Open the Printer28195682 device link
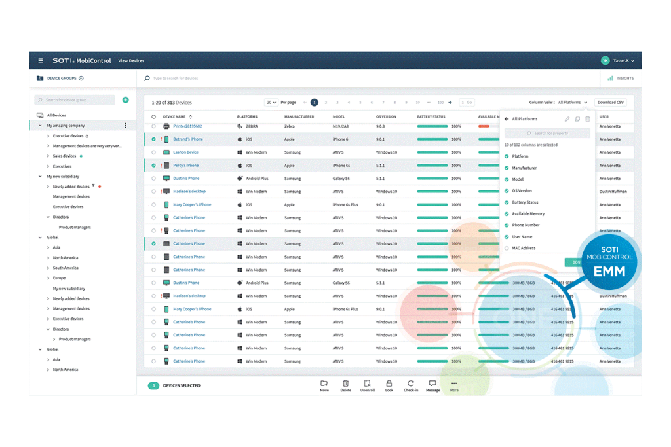Image resolution: width=671 pixels, height=447 pixels. (187, 126)
